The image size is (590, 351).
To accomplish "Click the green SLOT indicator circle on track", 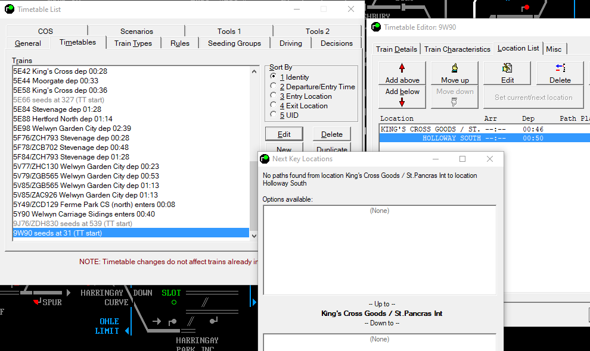I will [174, 302].
